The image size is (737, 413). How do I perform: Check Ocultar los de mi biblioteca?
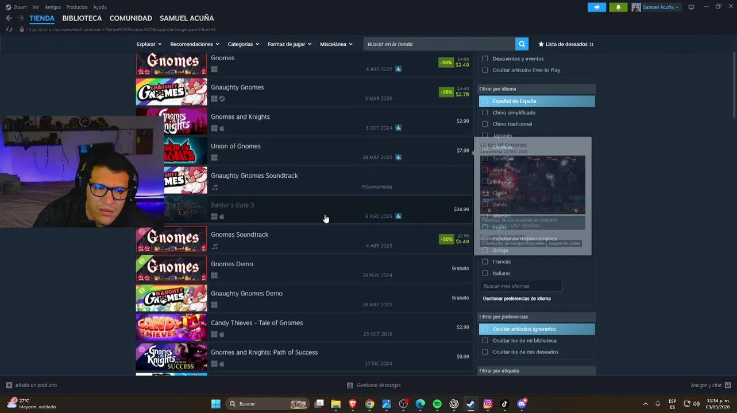tap(485, 341)
